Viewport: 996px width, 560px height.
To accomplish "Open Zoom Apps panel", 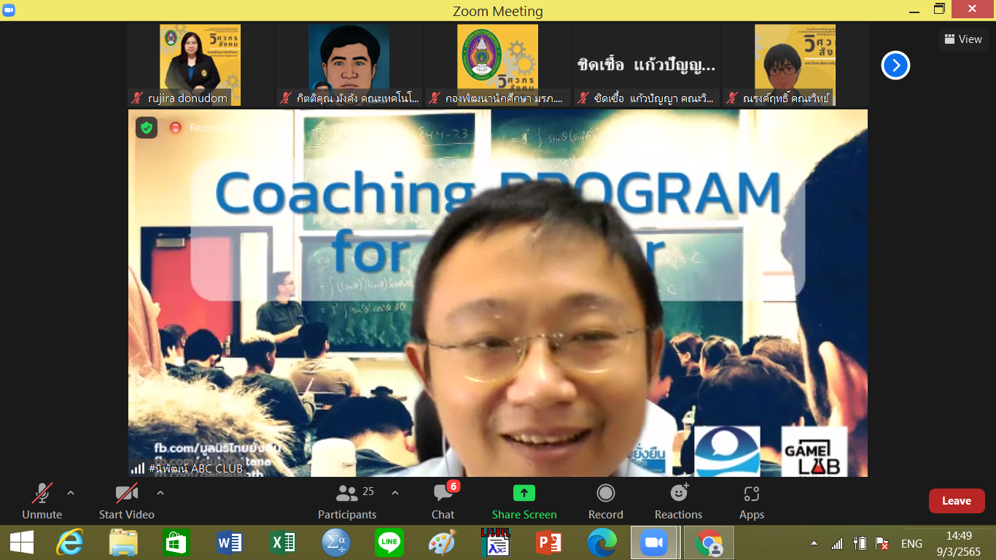I will point(752,502).
